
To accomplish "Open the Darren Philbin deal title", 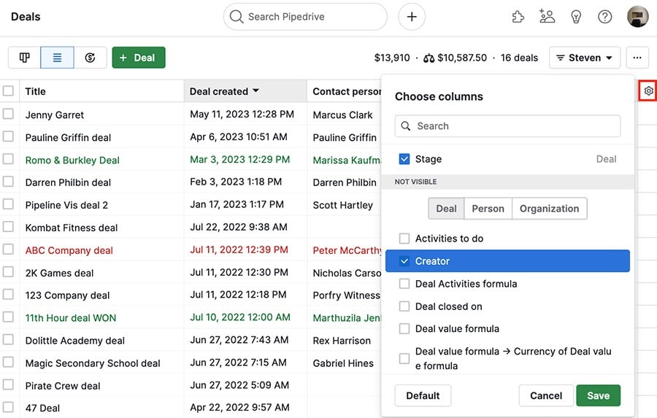I will pos(68,182).
